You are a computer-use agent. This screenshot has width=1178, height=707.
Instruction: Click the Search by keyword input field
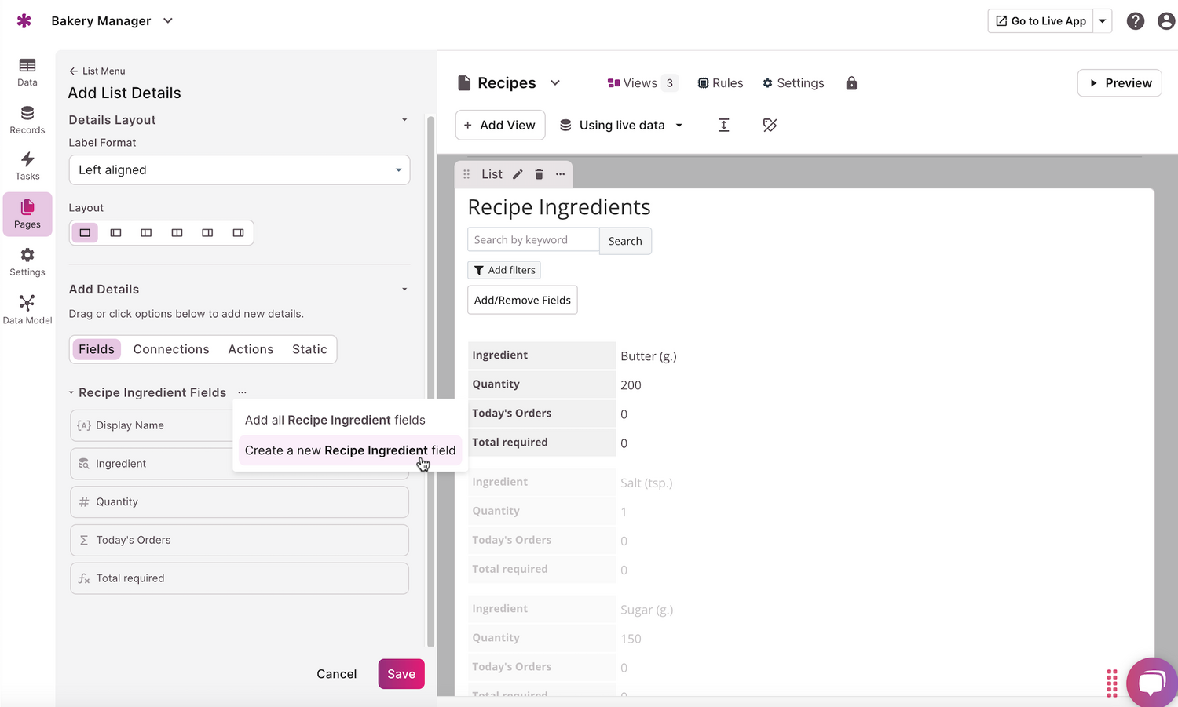(x=533, y=240)
